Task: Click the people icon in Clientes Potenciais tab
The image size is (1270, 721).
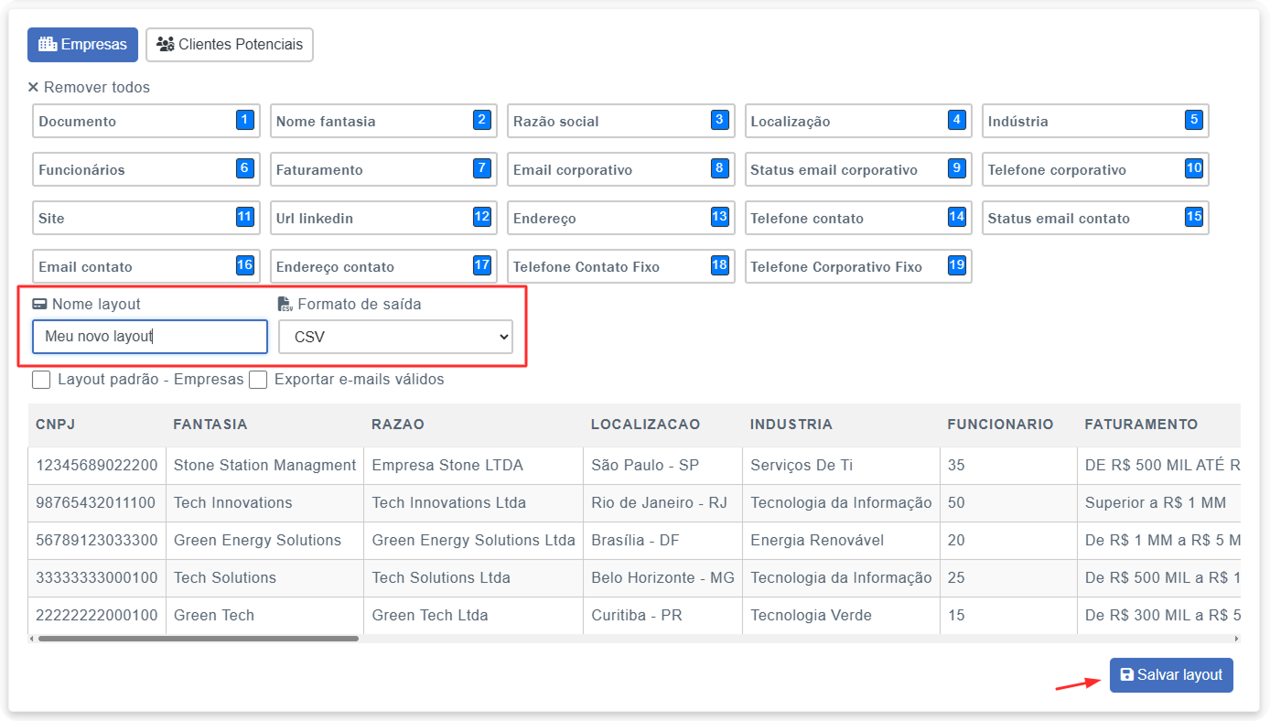Action: click(166, 44)
